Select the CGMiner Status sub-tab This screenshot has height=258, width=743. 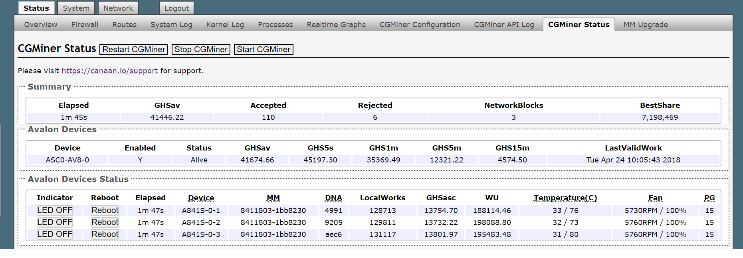coord(579,25)
